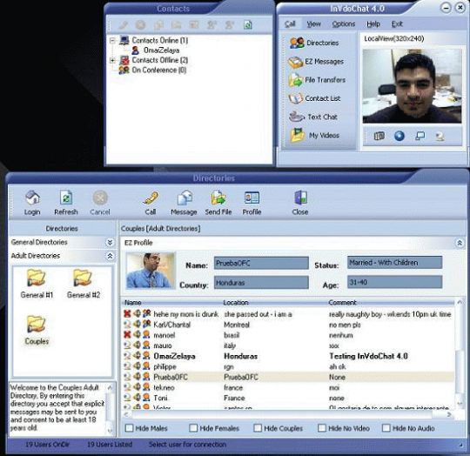Click the webcam icon under LocalView
The height and width of the screenshot is (456, 470).
(x=440, y=137)
